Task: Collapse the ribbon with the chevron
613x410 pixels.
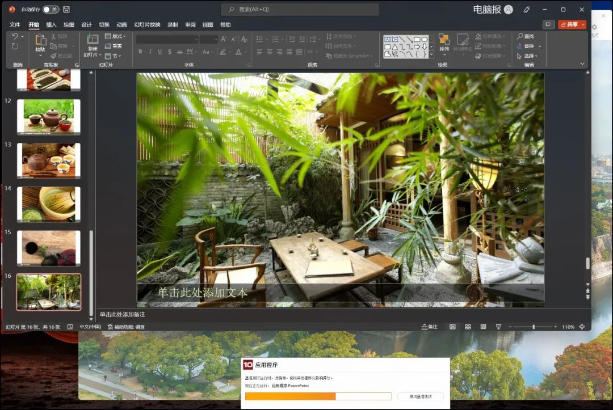Action: (582, 64)
